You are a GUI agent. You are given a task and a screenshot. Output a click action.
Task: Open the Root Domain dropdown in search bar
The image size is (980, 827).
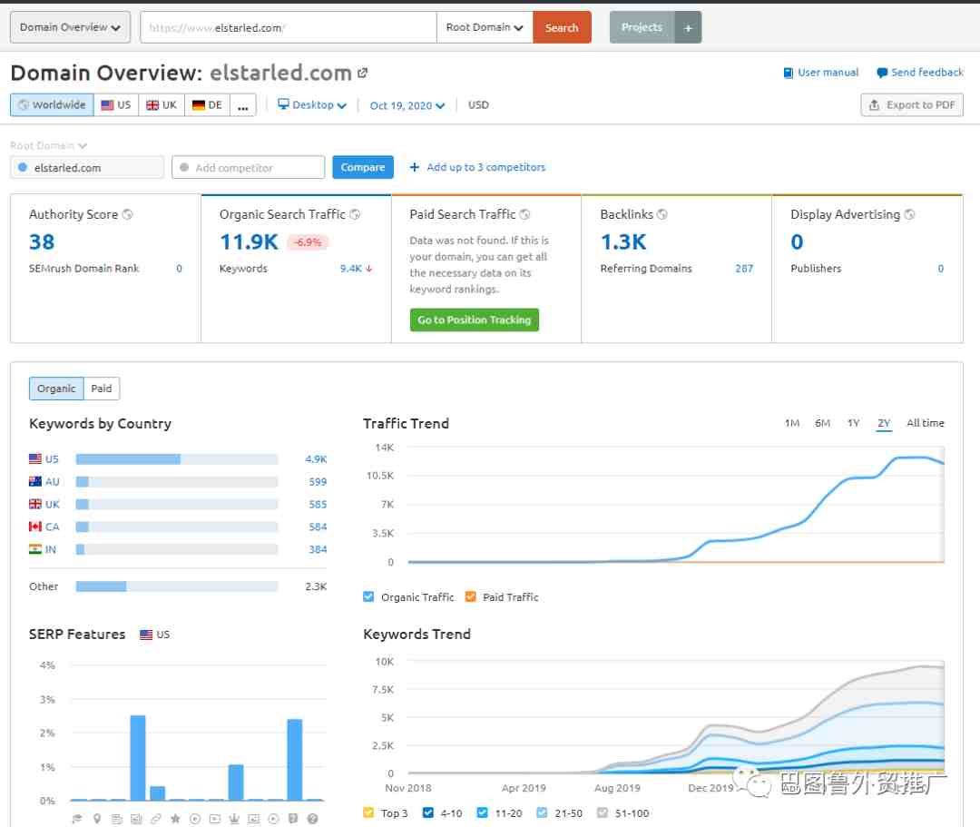[485, 27]
